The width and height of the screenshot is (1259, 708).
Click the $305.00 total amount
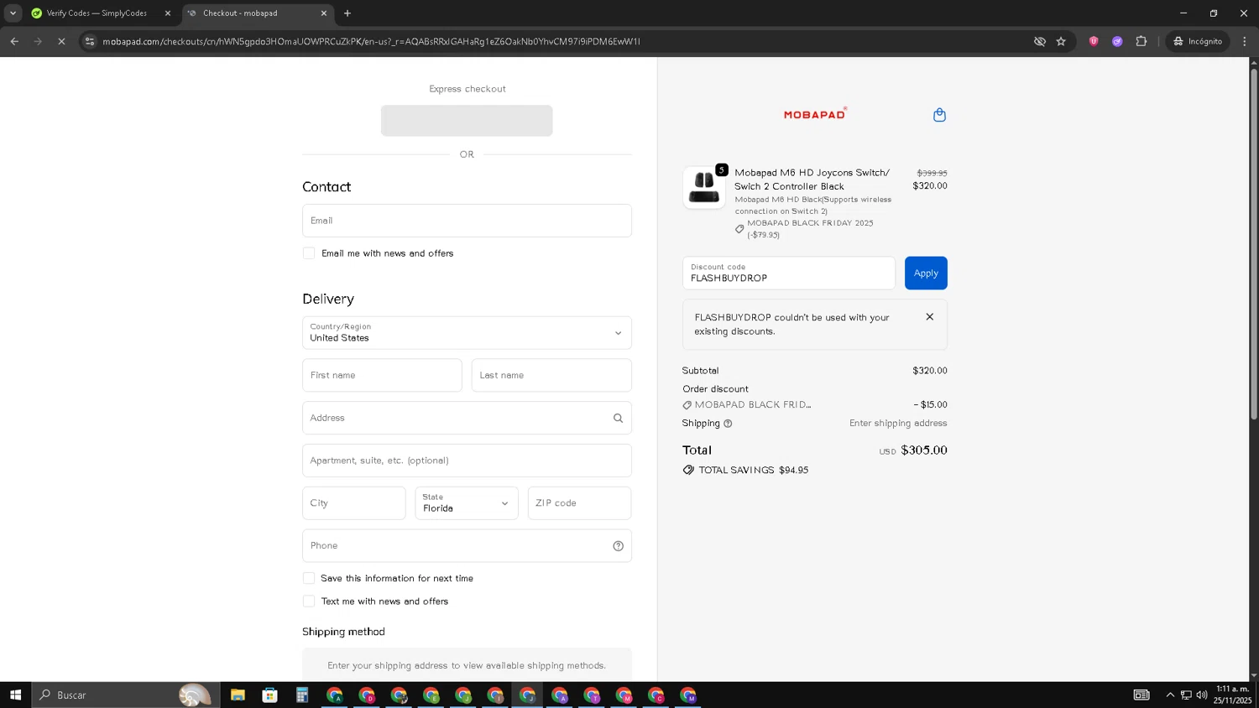tap(924, 450)
